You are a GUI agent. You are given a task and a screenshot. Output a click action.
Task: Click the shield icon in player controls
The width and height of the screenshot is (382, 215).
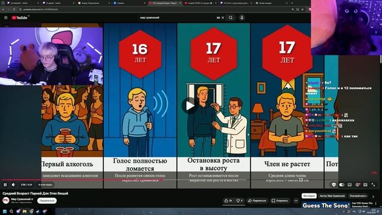tap(334, 185)
